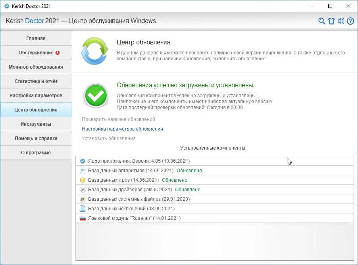Click Настройка параметров обновления link

122,129
